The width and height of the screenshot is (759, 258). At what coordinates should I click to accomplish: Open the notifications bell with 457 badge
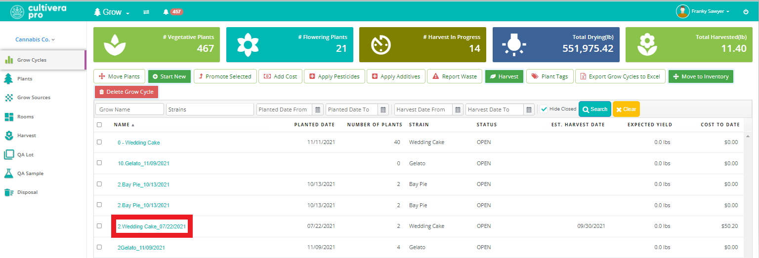172,12
